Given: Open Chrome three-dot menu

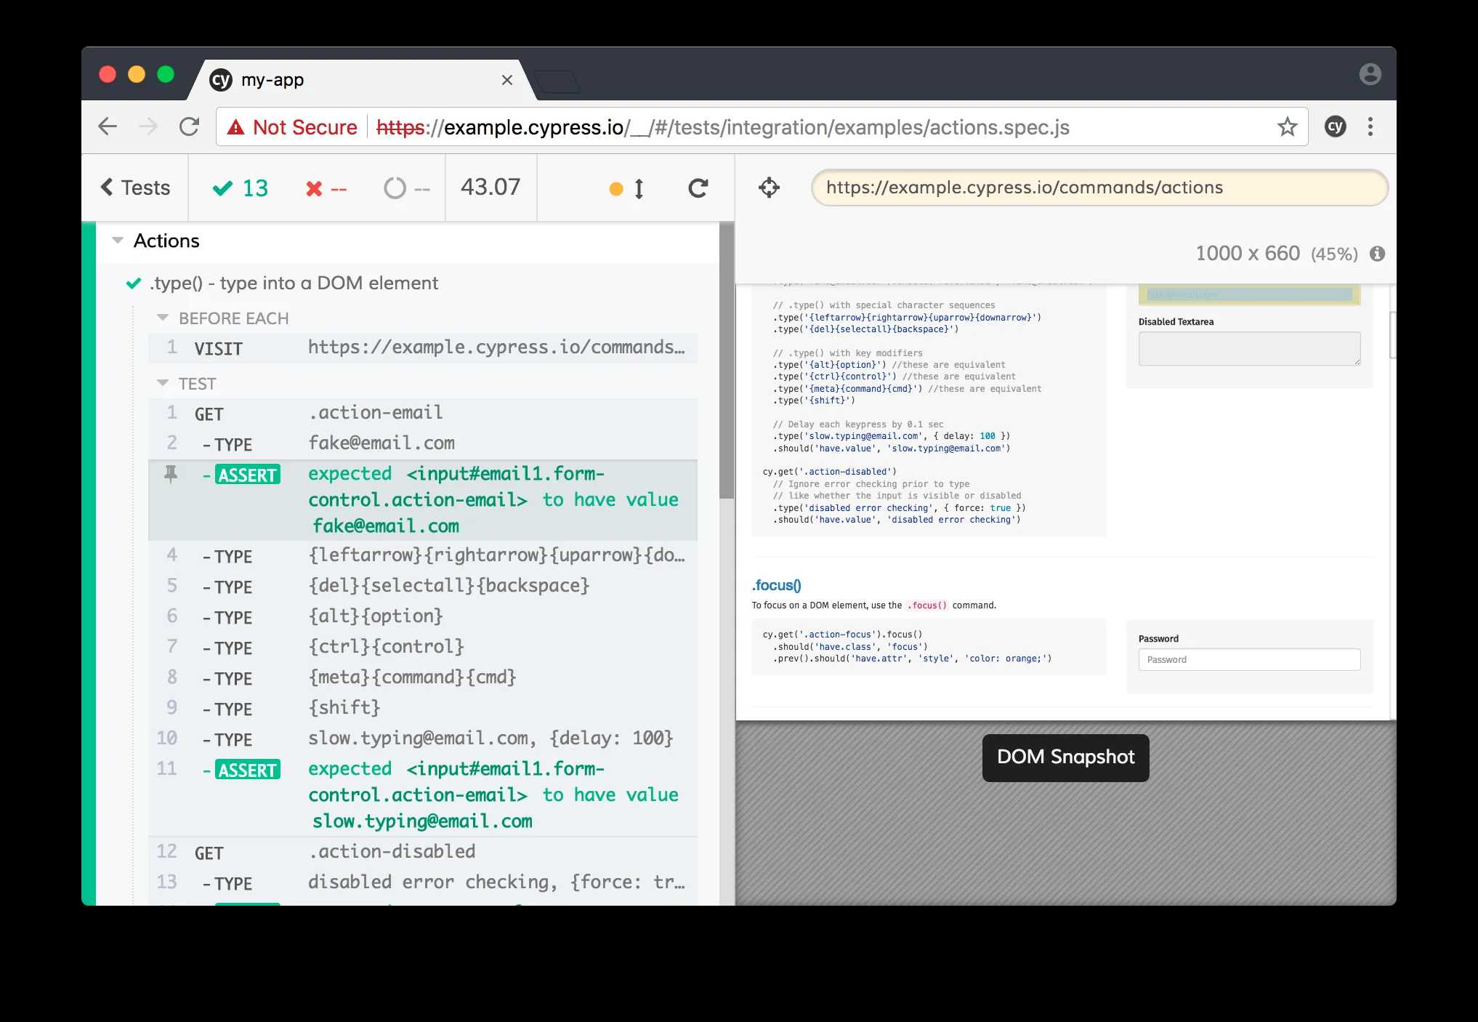Looking at the screenshot, I should point(1370,127).
